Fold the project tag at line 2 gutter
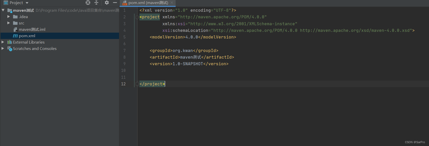The image size is (429, 146). (137, 17)
